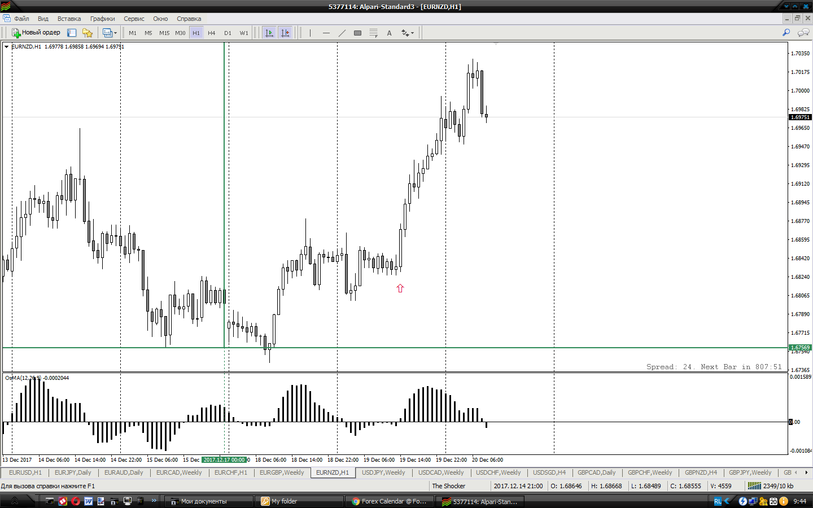Select the pink arrow object on chart
Screen dimensions: 813x508
[x=400, y=288]
